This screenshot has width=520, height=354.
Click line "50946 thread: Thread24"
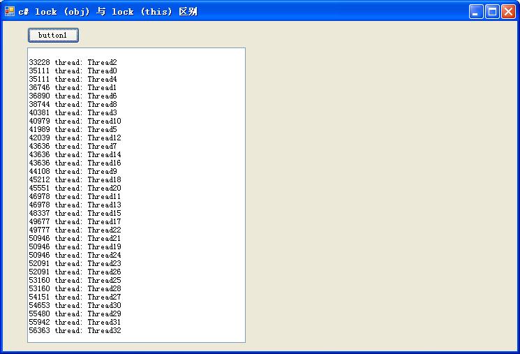coord(75,255)
